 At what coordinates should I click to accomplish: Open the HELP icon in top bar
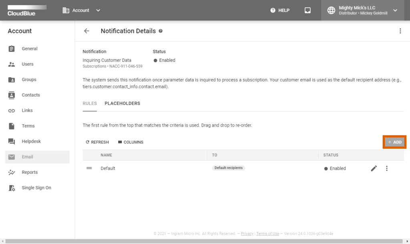(x=273, y=10)
